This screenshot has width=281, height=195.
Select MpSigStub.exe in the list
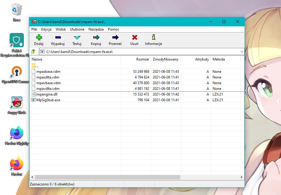(x=48, y=100)
